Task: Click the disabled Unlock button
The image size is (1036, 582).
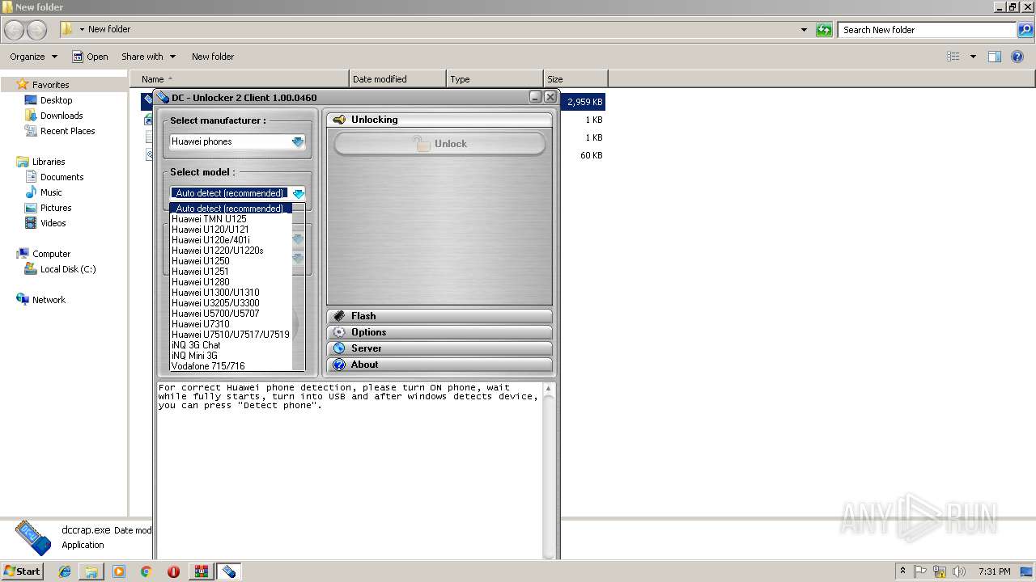Action: click(439, 144)
